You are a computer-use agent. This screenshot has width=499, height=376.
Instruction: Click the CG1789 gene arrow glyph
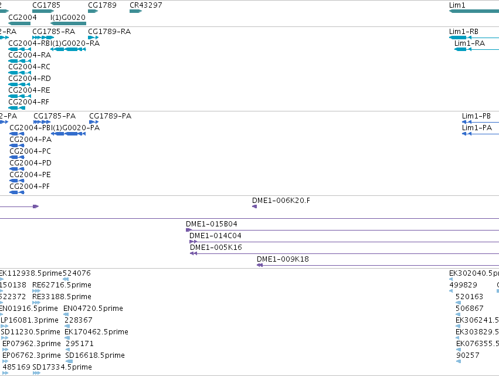click(93, 11)
